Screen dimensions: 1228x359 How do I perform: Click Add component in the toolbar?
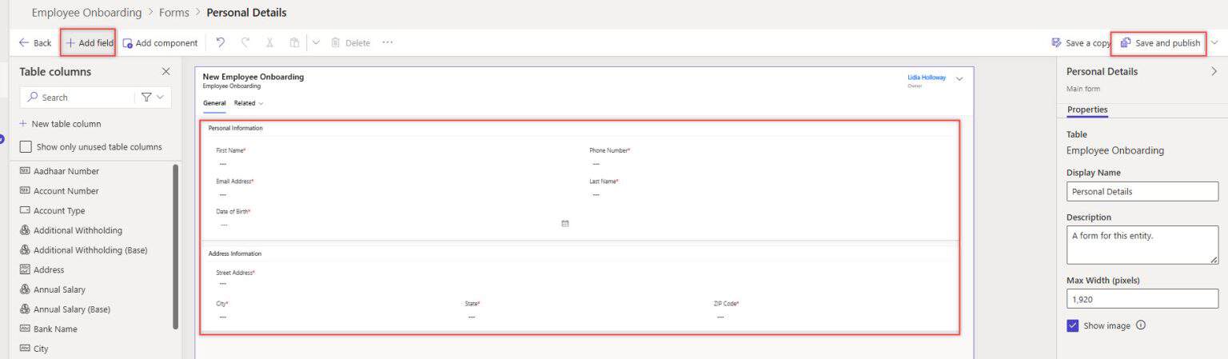(x=160, y=43)
